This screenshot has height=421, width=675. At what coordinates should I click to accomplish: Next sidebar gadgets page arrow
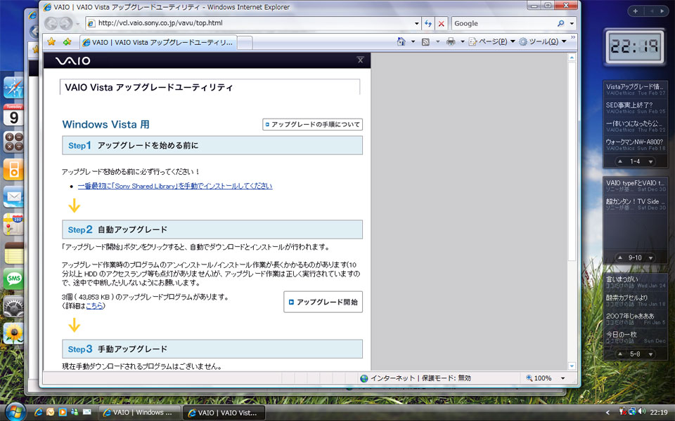(x=662, y=11)
